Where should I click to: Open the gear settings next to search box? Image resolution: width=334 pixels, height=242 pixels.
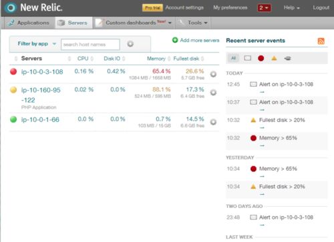(x=130, y=44)
